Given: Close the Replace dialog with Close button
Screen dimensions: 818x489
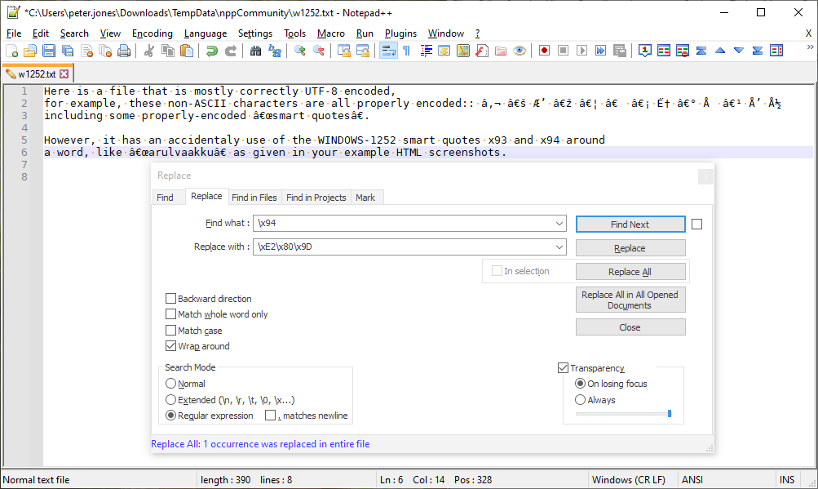Looking at the screenshot, I should 630,327.
